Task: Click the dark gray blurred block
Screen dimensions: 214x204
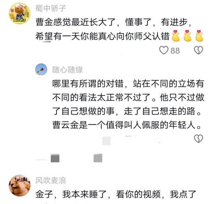Action: tap(55, 158)
